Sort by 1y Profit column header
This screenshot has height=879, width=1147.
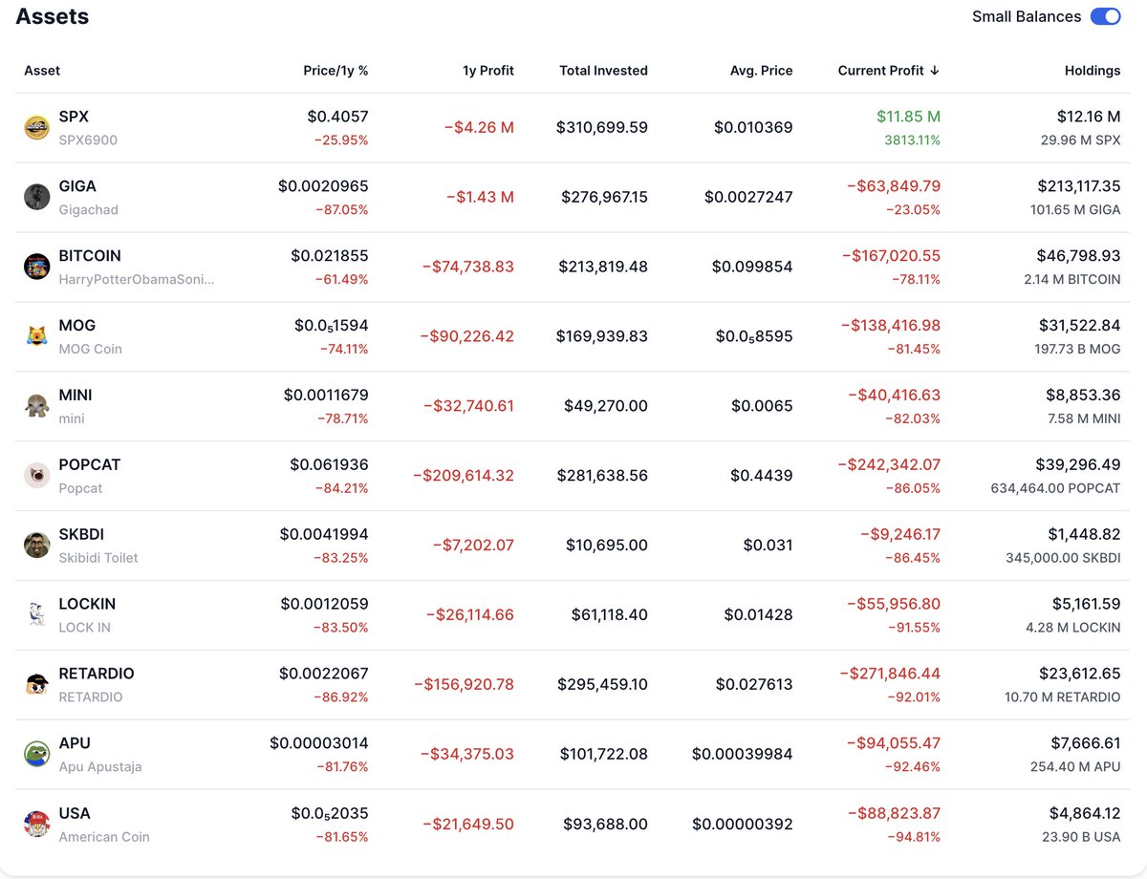coord(488,71)
